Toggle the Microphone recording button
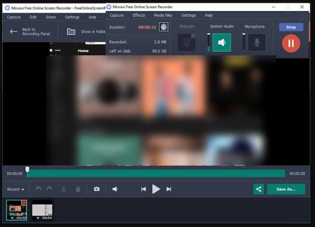The width and height of the screenshot is (315, 227). (x=256, y=42)
